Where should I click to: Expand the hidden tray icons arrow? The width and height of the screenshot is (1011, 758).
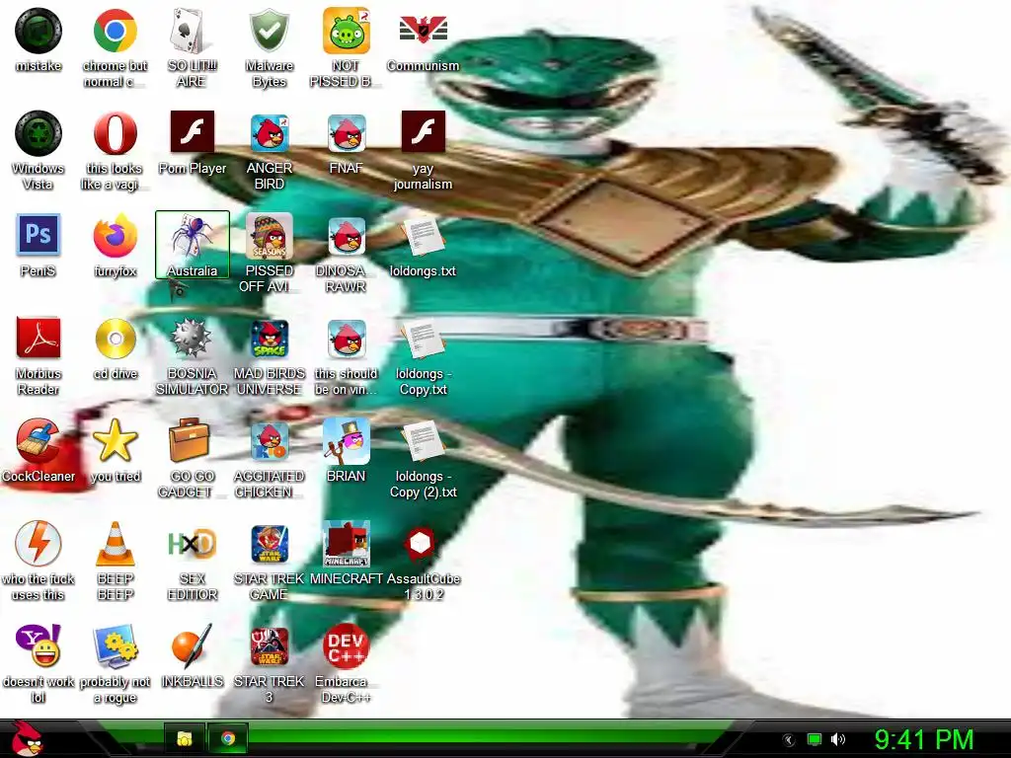point(789,739)
